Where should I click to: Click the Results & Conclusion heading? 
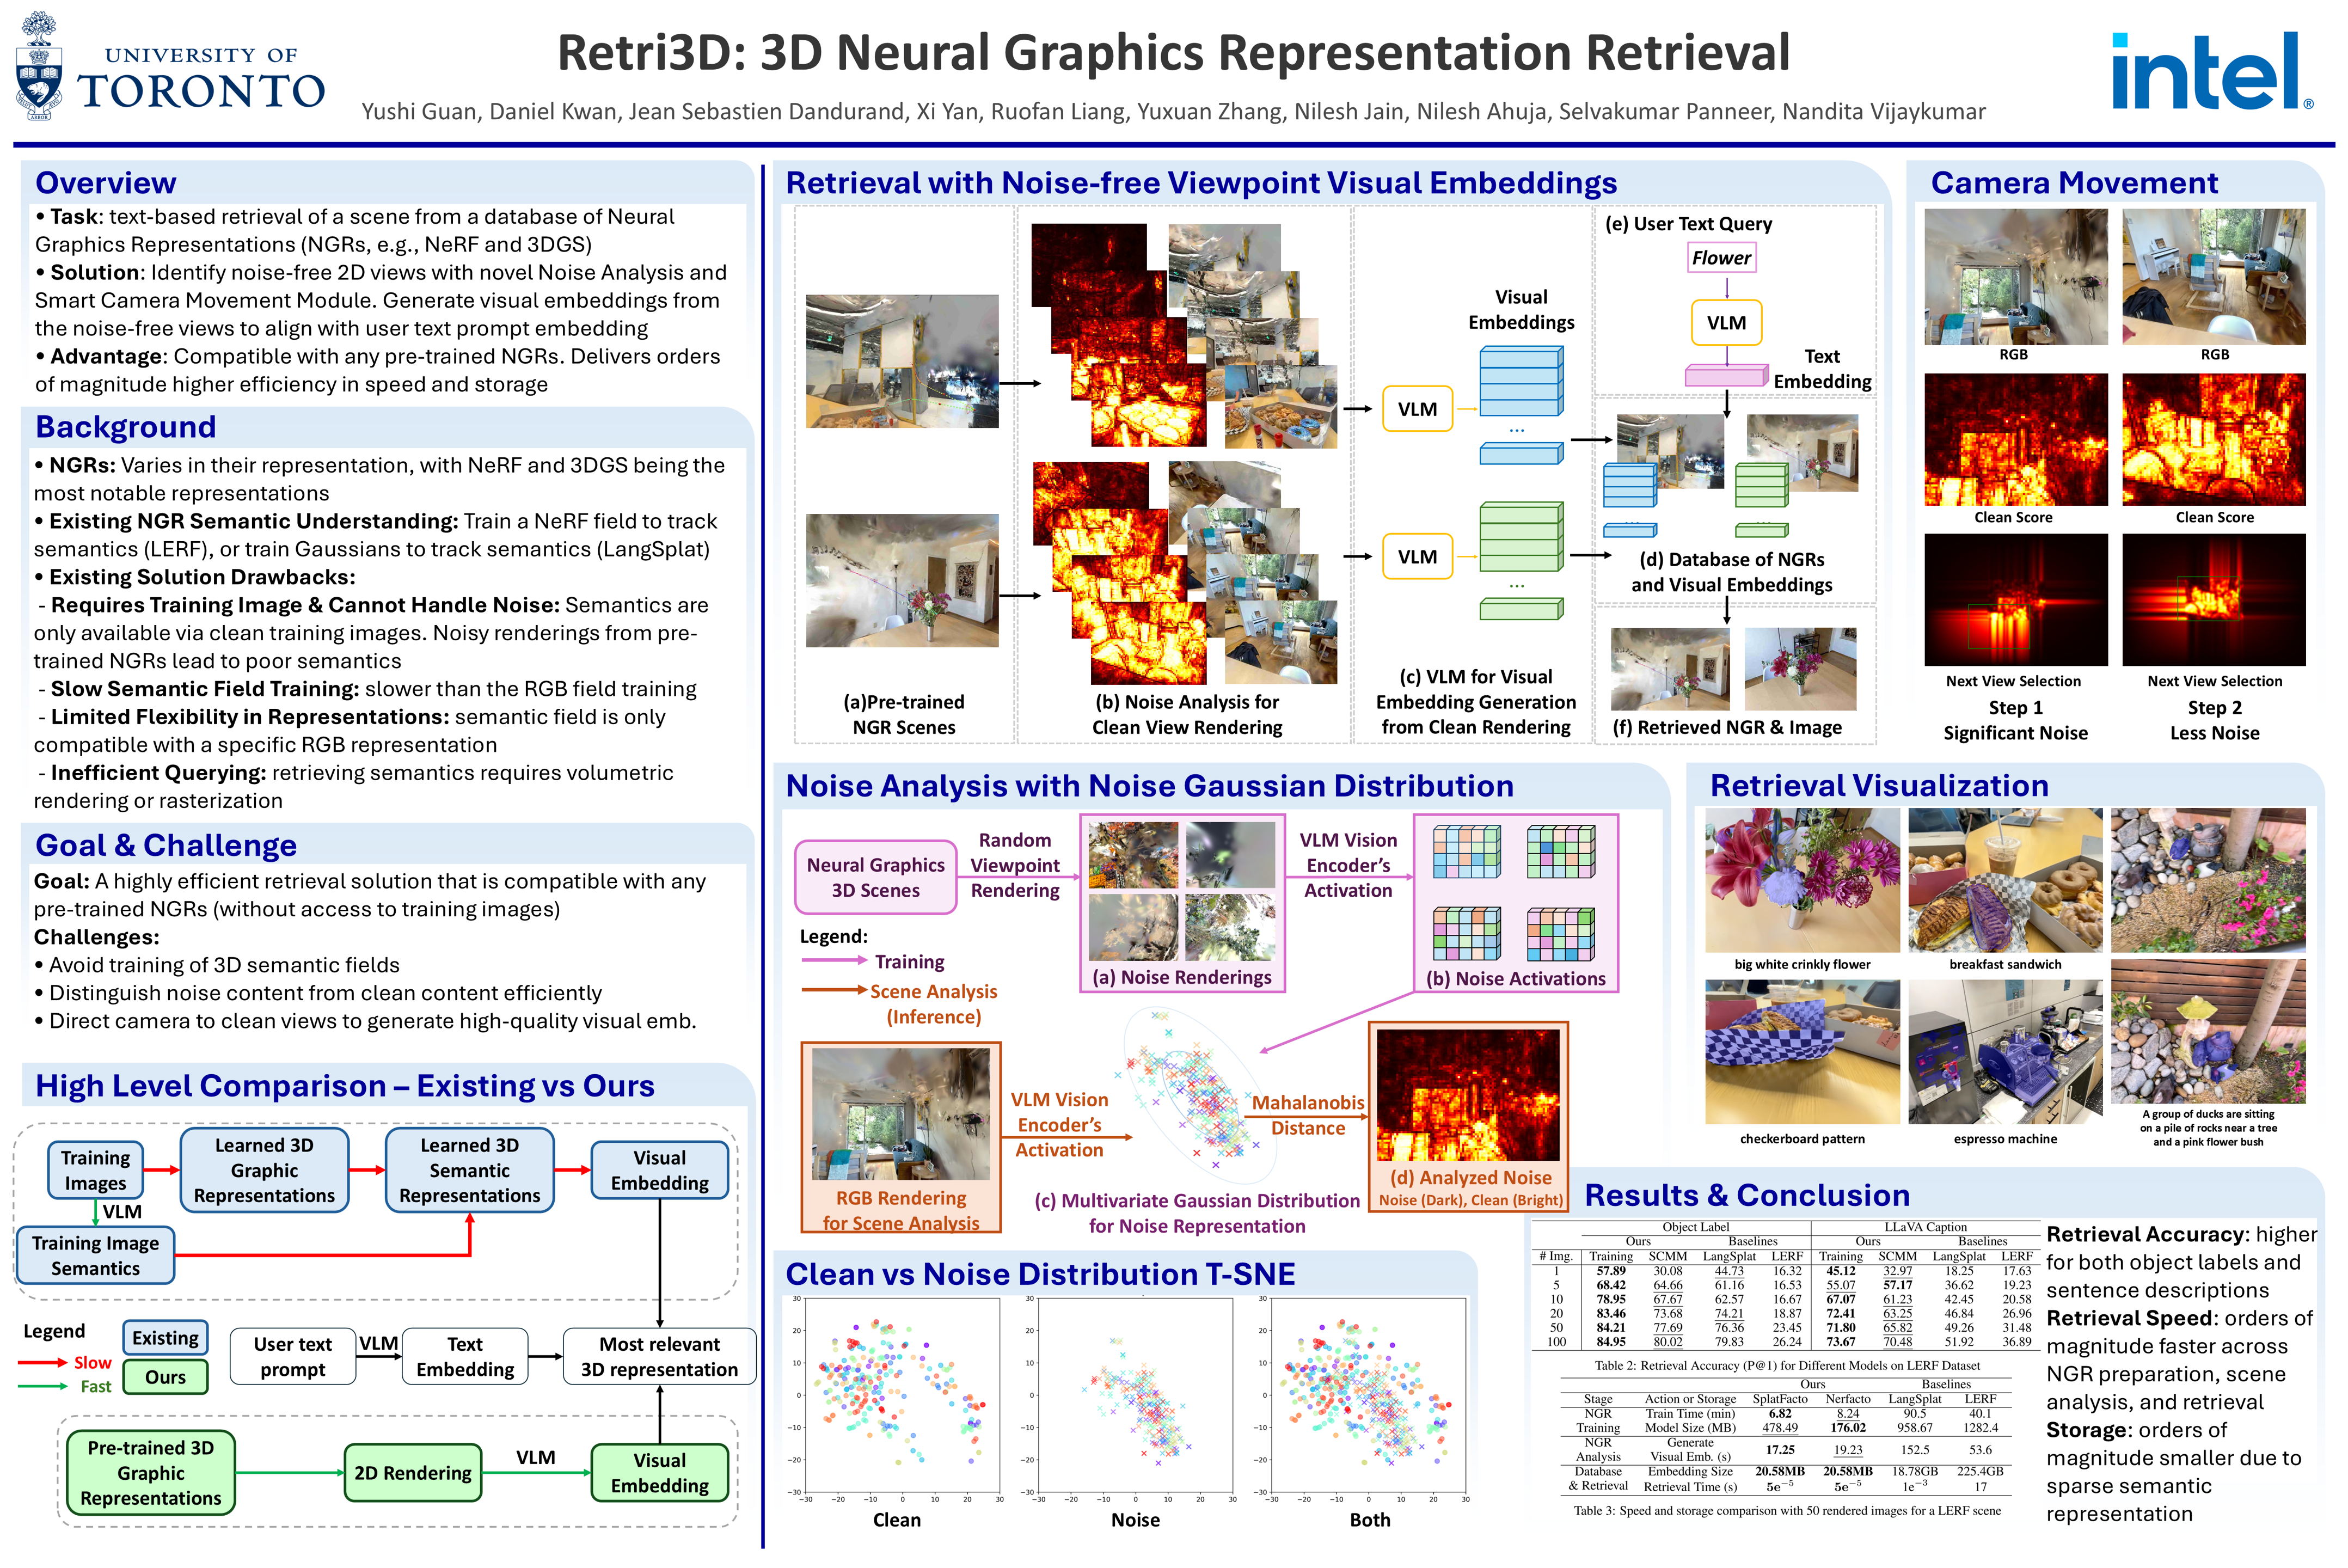(x=1747, y=1195)
